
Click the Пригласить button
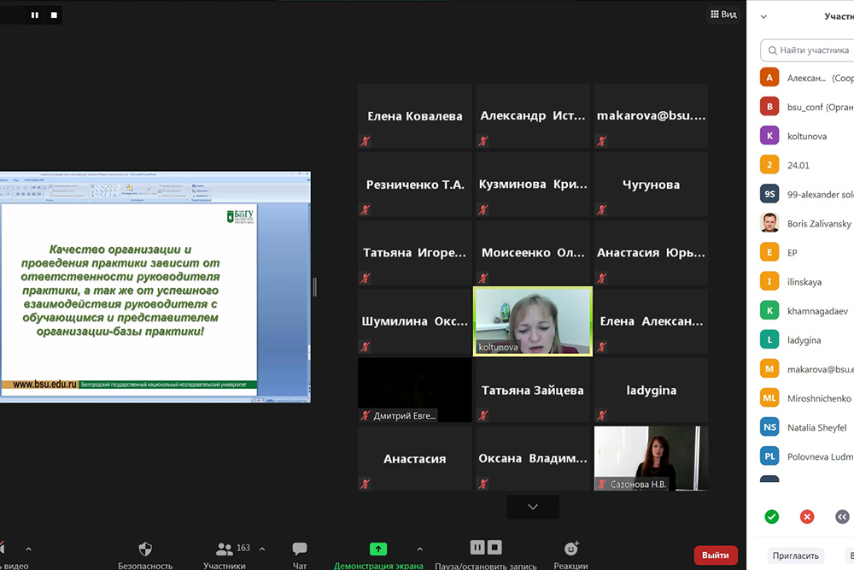coord(795,555)
